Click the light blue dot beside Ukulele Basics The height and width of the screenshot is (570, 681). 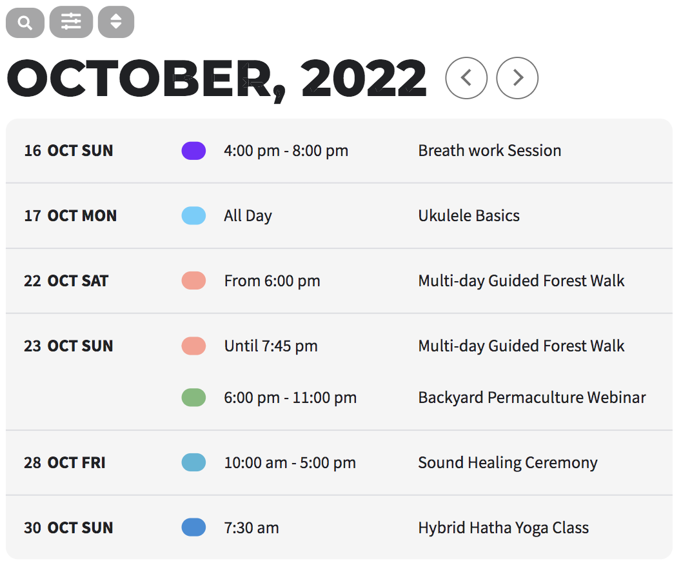click(x=193, y=215)
